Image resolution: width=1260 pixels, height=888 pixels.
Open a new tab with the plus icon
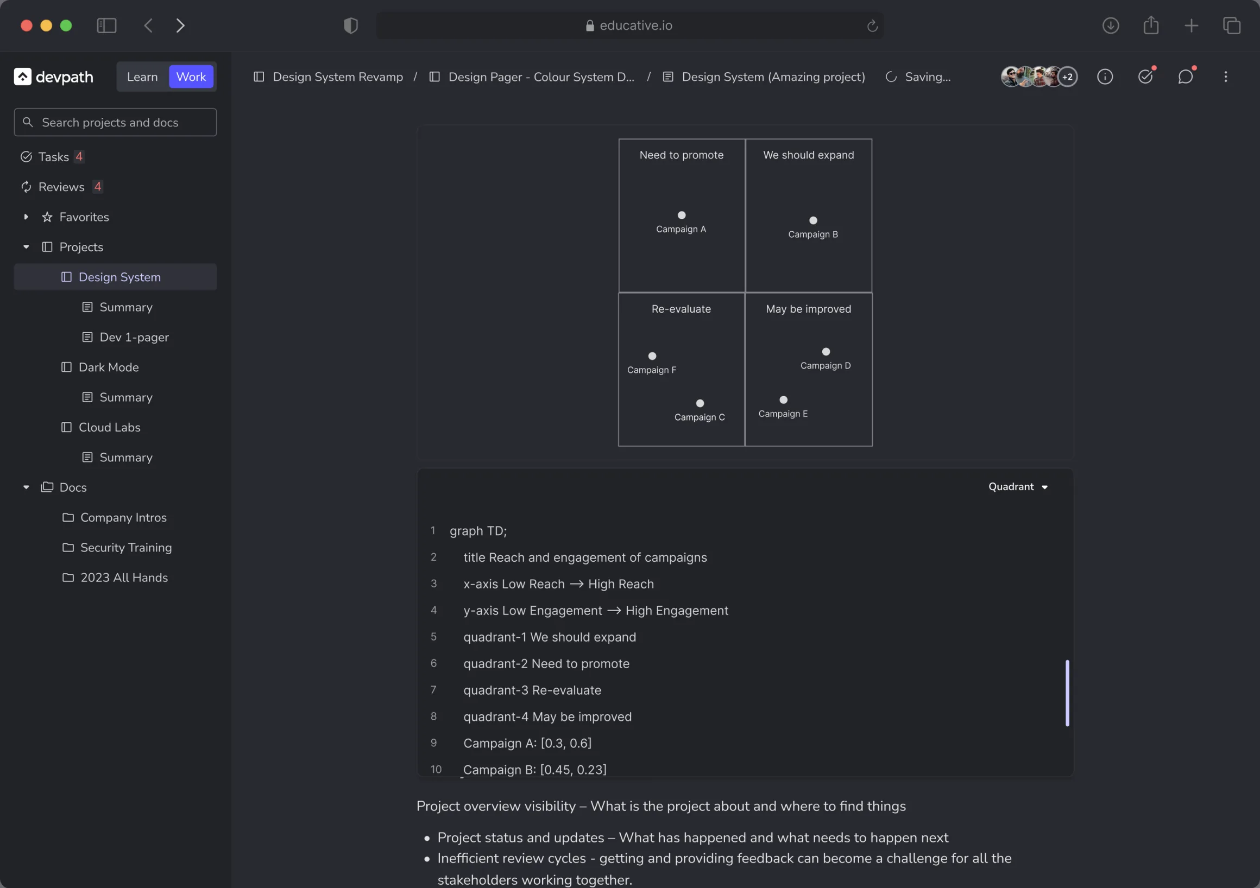coord(1192,25)
